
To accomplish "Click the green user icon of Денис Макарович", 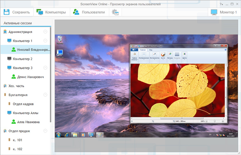I will coord(14,77).
